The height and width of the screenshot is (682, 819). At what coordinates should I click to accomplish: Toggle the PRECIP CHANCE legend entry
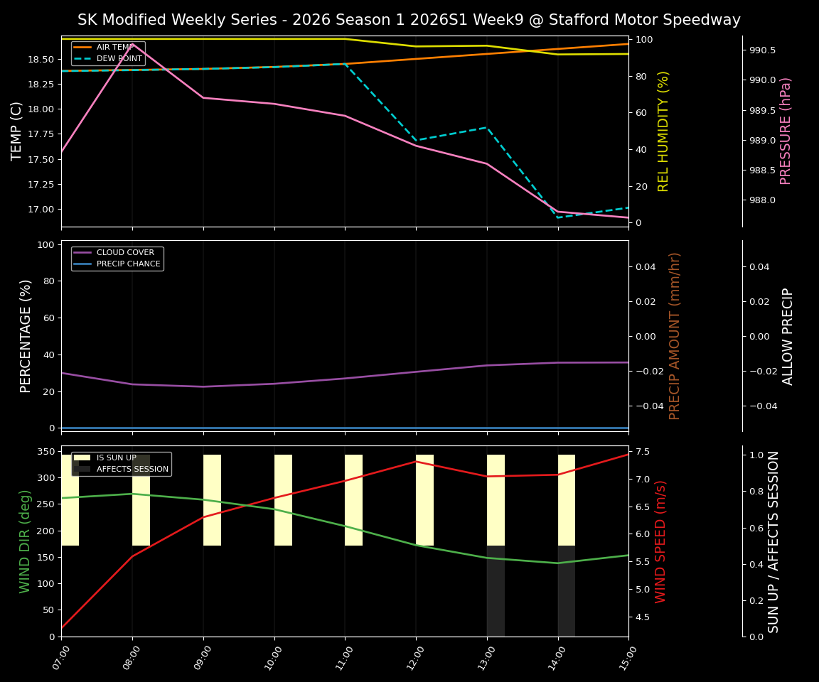129,263
